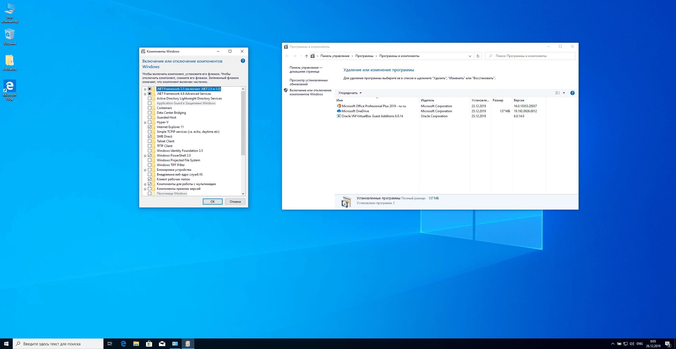The image size is (676, 349).
Task: Open the Activators folder on the desktop
Action: pos(10,63)
